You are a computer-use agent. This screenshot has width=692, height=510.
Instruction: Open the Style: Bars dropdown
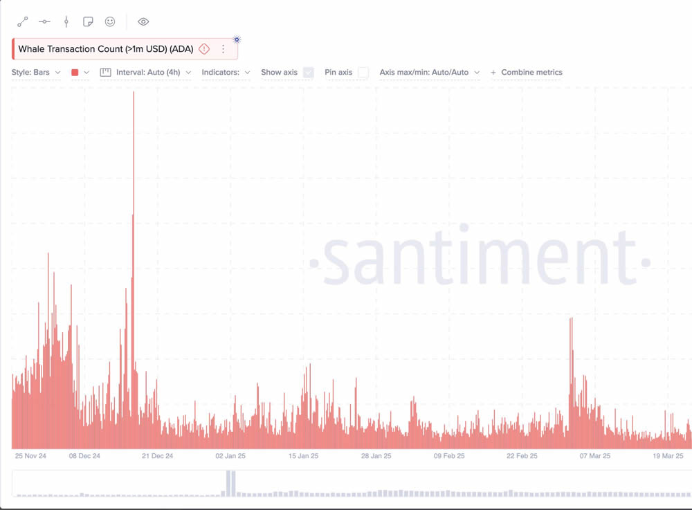(x=36, y=73)
